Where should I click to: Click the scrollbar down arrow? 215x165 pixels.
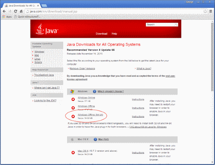(x=212, y=162)
